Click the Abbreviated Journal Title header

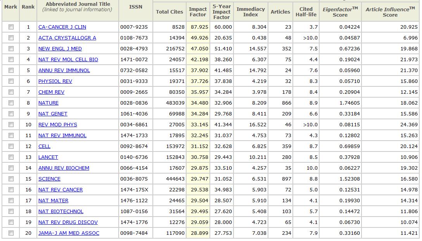click(78, 7)
